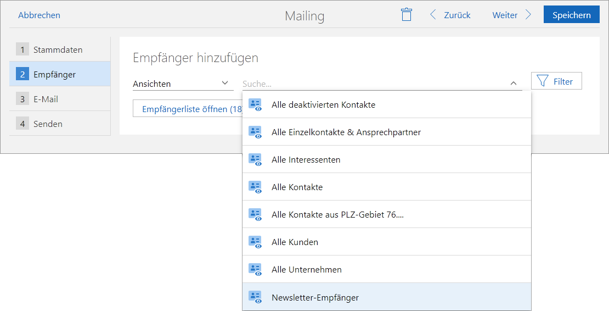
Task: Click the view icon beside Alle Unternehmen
Action: (255, 269)
